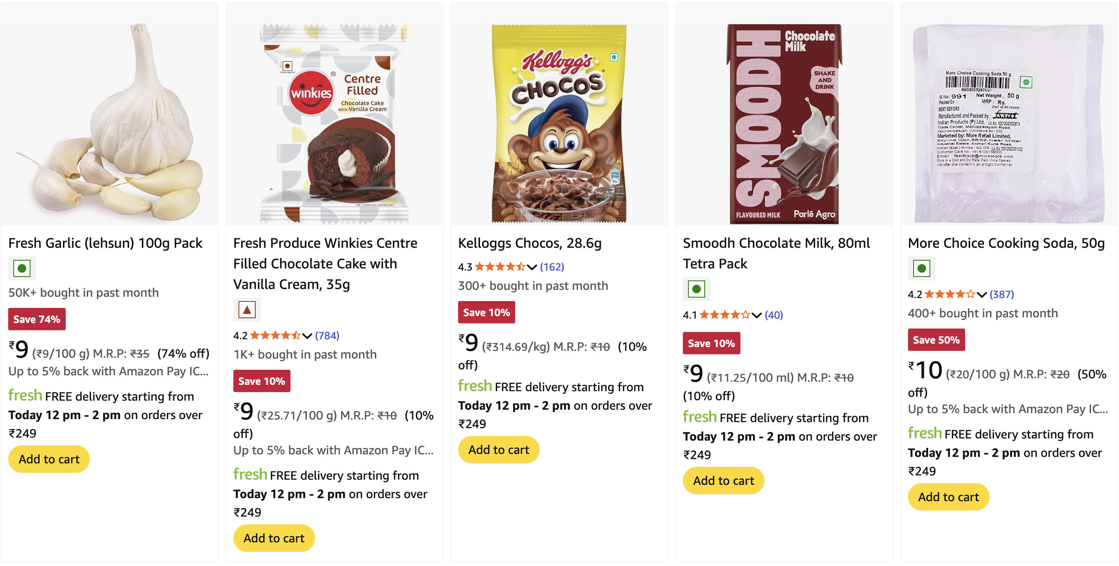Add Fresh Garlic to cart
This screenshot has width=1119, height=566.
pos(49,459)
